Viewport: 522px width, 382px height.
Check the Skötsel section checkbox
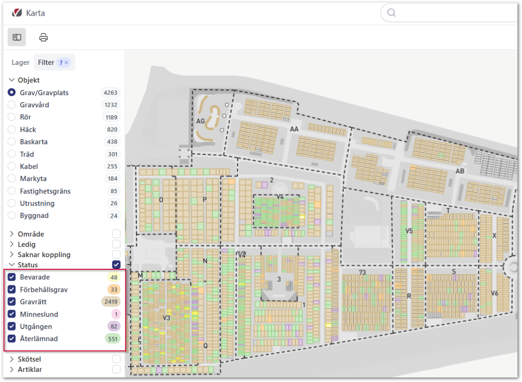pos(116,359)
